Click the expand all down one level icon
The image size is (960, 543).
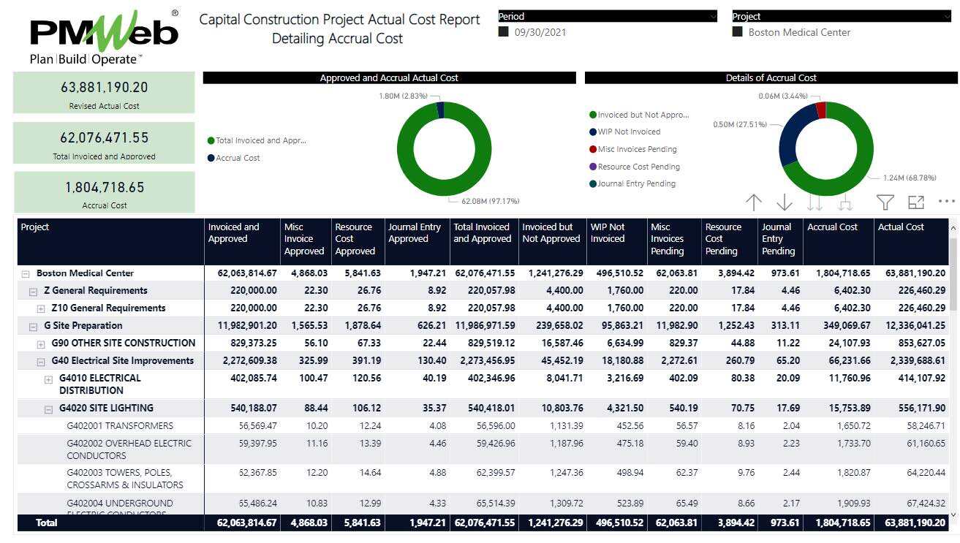tap(845, 202)
